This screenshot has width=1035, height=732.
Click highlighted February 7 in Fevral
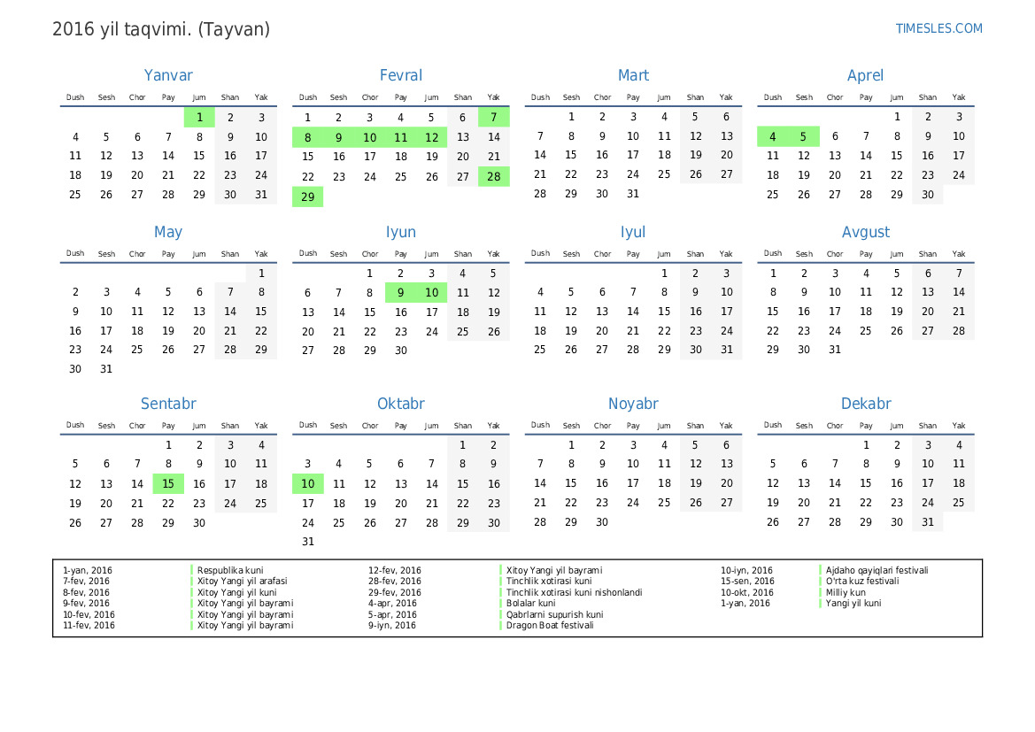click(x=494, y=118)
